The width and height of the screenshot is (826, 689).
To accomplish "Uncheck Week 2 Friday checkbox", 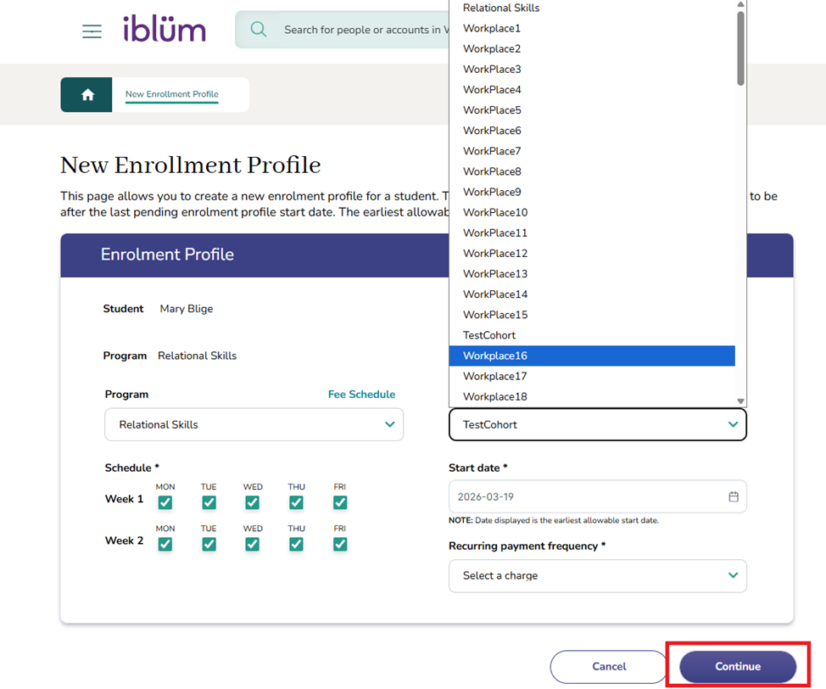I will point(340,544).
